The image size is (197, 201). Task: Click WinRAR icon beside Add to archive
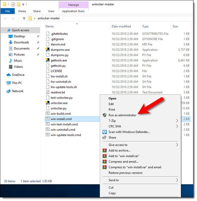[x=104, y=150]
